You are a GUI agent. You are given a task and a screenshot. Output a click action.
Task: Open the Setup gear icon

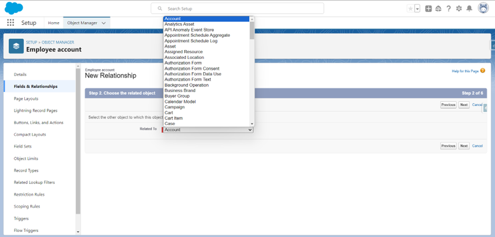pyautogui.click(x=459, y=9)
